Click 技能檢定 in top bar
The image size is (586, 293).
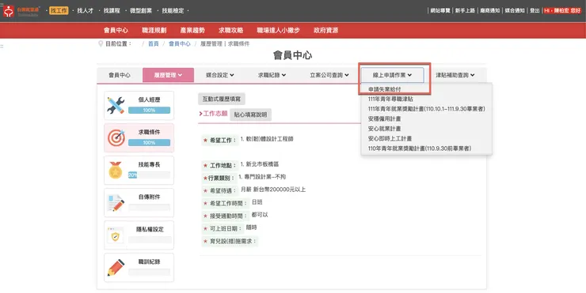(x=173, y=11)
